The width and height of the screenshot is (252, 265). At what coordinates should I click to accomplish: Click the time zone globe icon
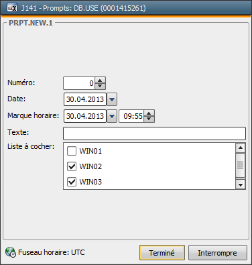click(x=11, y=252)
